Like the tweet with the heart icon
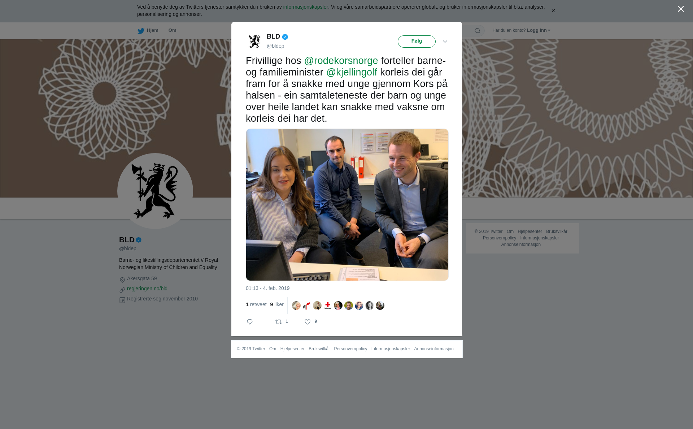Image resolution: width=693 pixels, height=429 pixels. (308, 322)
